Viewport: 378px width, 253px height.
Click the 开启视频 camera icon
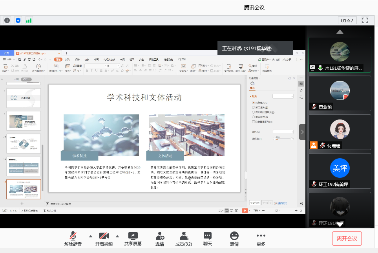point(104,236)
